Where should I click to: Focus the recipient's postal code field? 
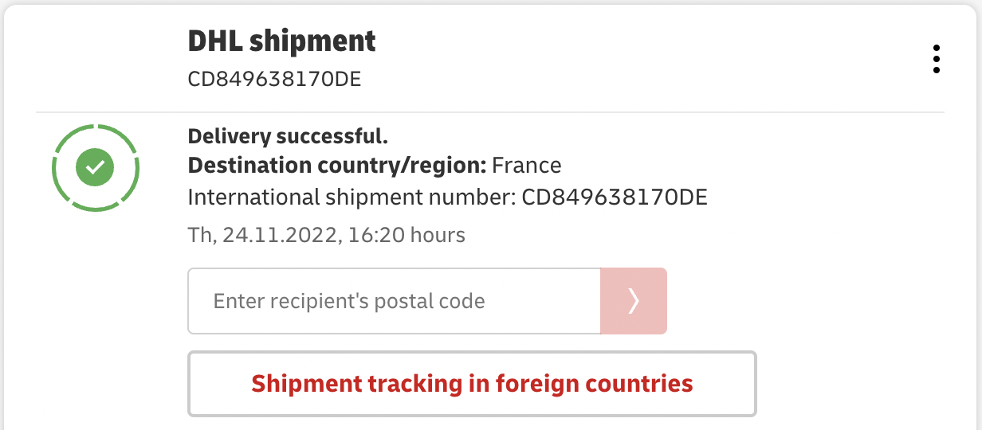[394, 301]
